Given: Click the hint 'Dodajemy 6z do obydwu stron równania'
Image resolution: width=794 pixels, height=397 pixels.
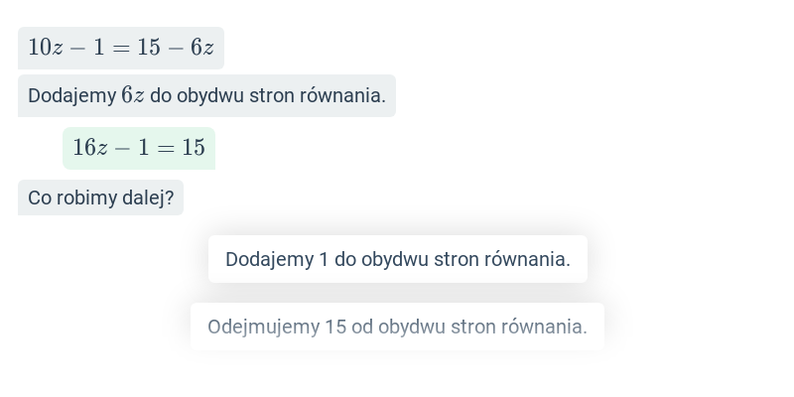Looking at the screenshot, I should click(x=206, y=95).
